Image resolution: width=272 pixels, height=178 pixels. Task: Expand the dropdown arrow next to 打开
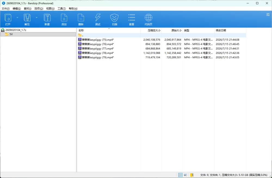point(17,17)
